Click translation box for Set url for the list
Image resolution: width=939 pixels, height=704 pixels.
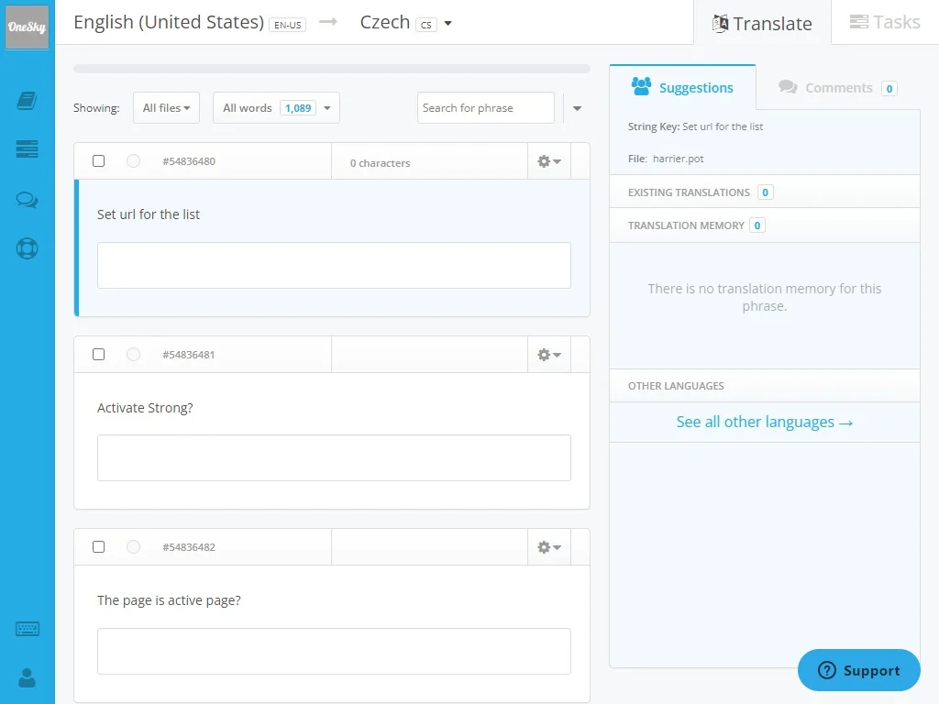coord(334,265)
